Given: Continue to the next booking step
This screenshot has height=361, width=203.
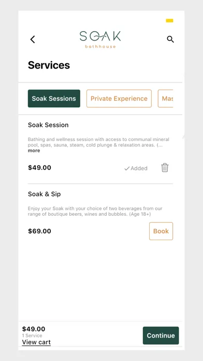Looking at the screenshot, I should click(x=161, y=336).
